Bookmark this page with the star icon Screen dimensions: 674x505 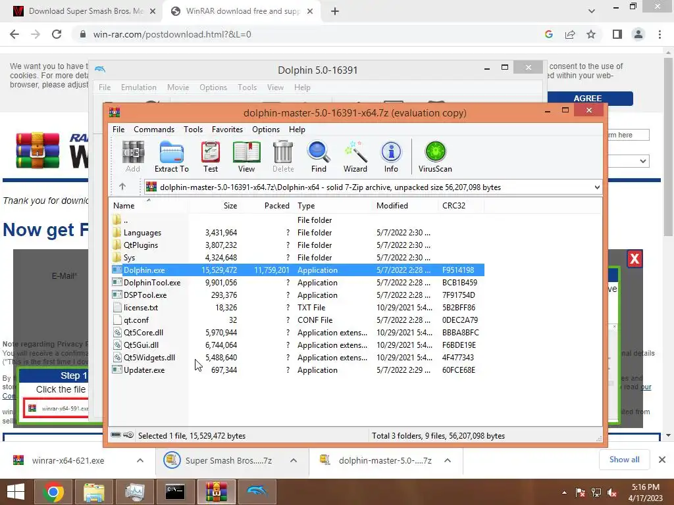(x=591, y=34)
